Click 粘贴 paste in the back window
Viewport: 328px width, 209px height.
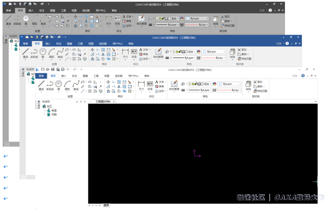point(216,20)
